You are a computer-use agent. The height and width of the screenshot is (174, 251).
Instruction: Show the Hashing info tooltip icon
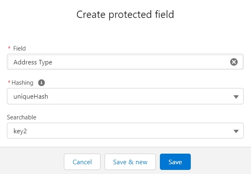(x=41, y=83)
